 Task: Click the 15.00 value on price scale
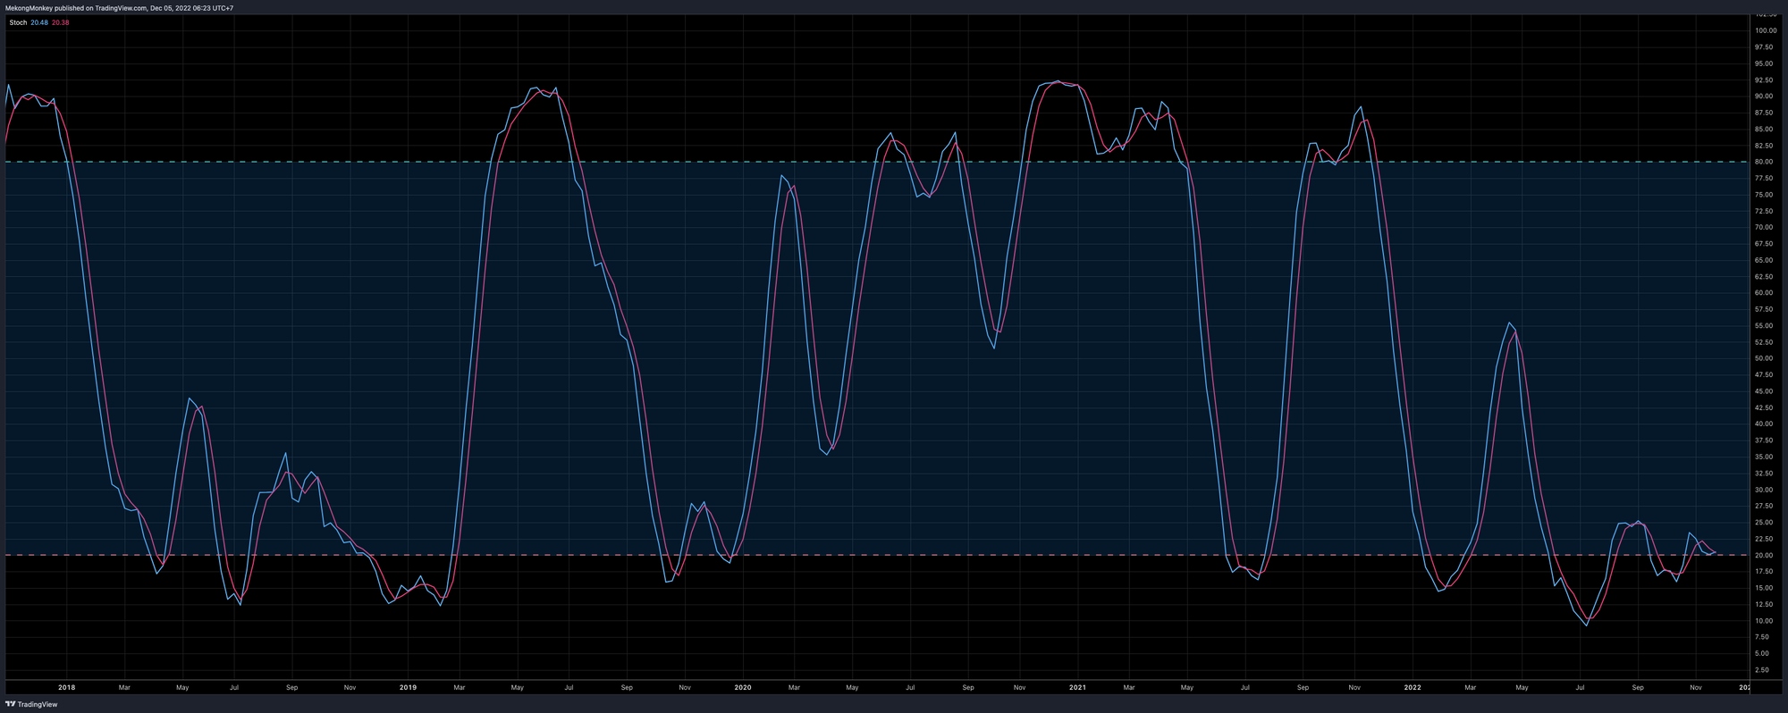click(1764, 588)
